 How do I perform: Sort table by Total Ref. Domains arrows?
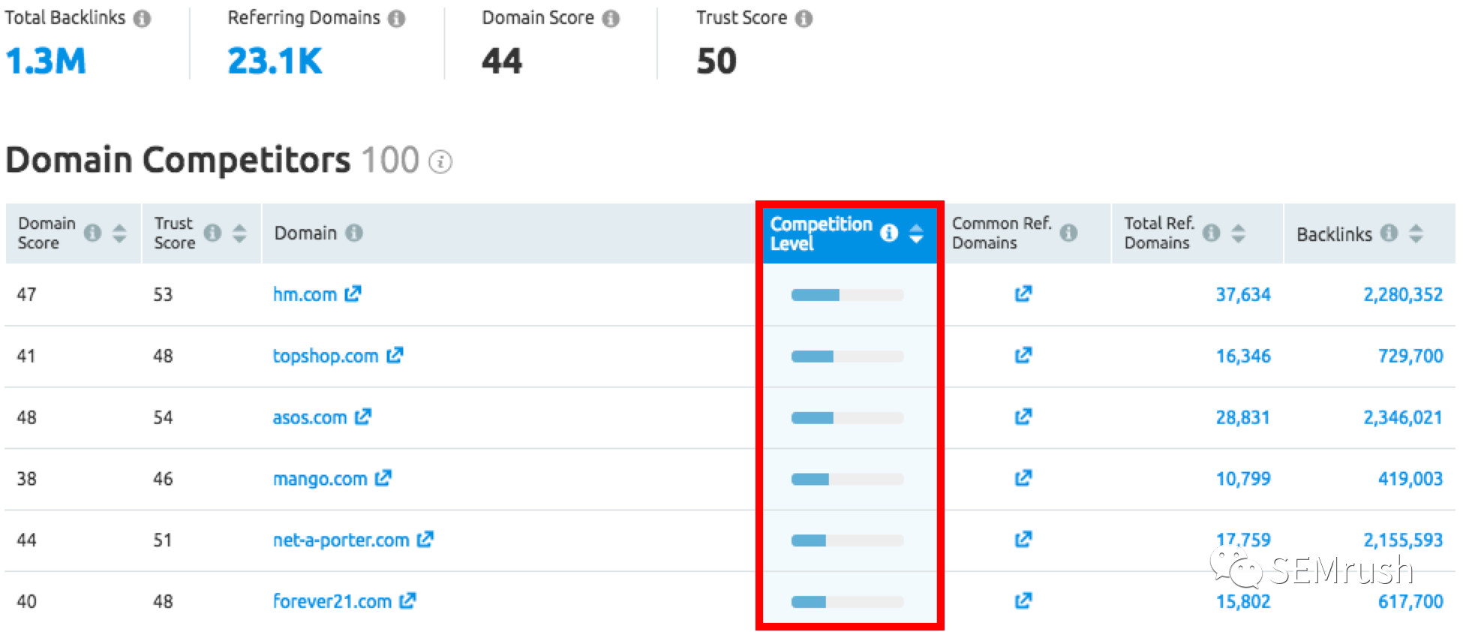coord(1239,233)
